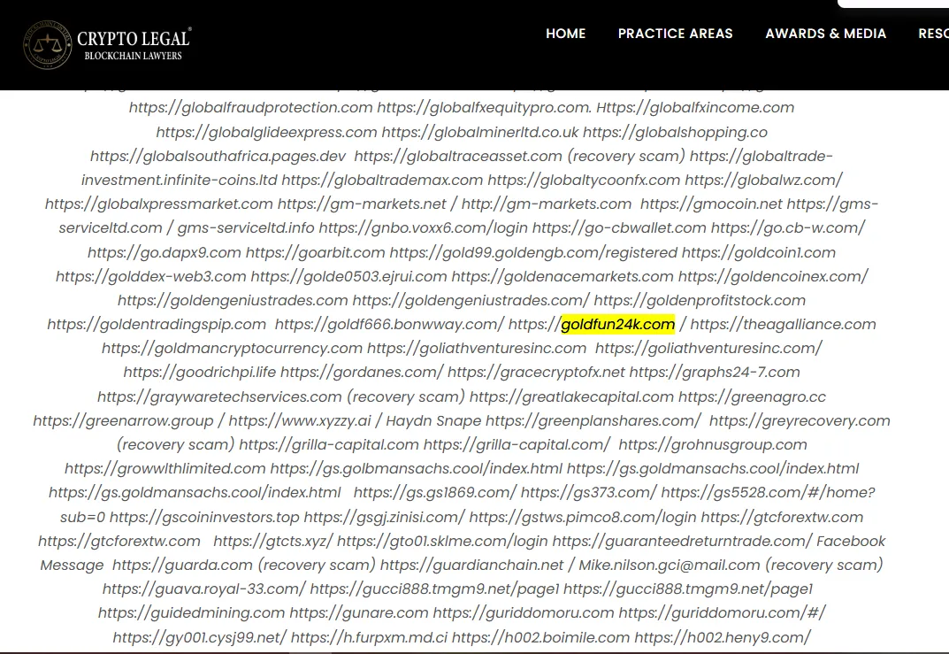Click https://goldencoinex.com/ entry
The width and height of the screenshot is (949, 654).
tap(773, 276)
